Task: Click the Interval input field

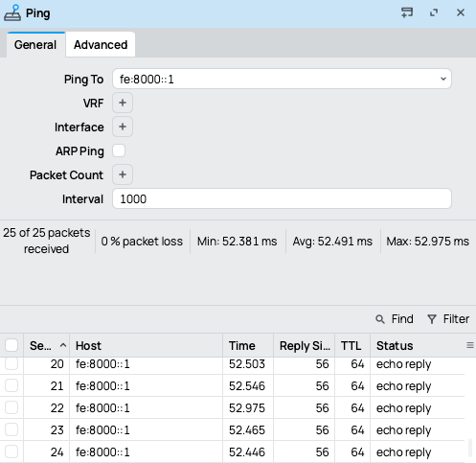Action: pyautogui.click(x=282, y=198)
